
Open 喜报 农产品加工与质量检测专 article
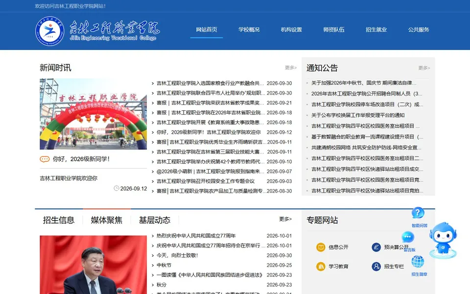(x=211, y=191)
